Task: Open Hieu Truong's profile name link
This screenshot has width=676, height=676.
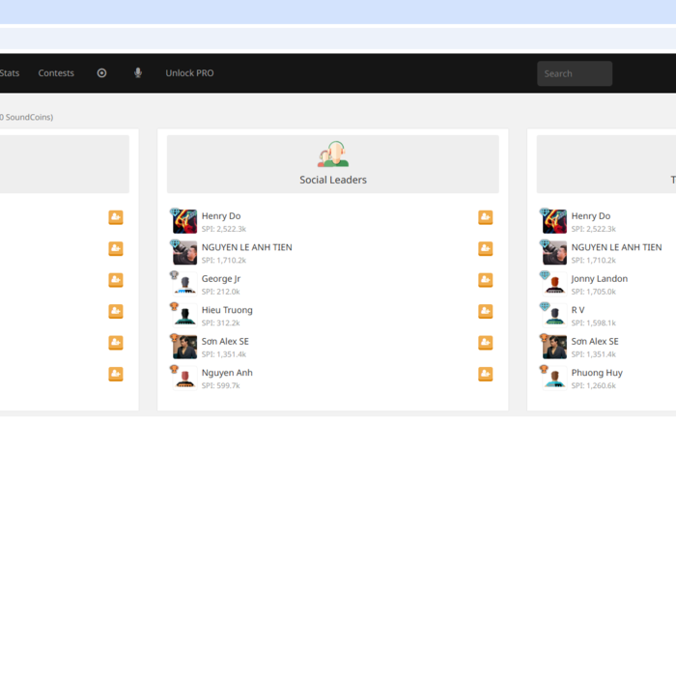Action: [227, 310]
